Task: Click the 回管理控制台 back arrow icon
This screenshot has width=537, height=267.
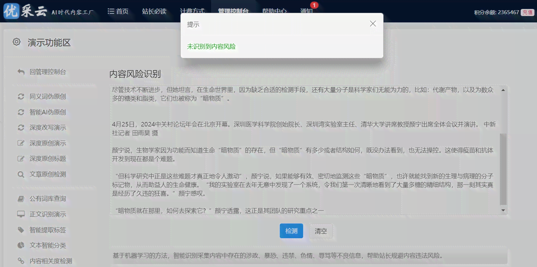Action: [x=21, y=72]
